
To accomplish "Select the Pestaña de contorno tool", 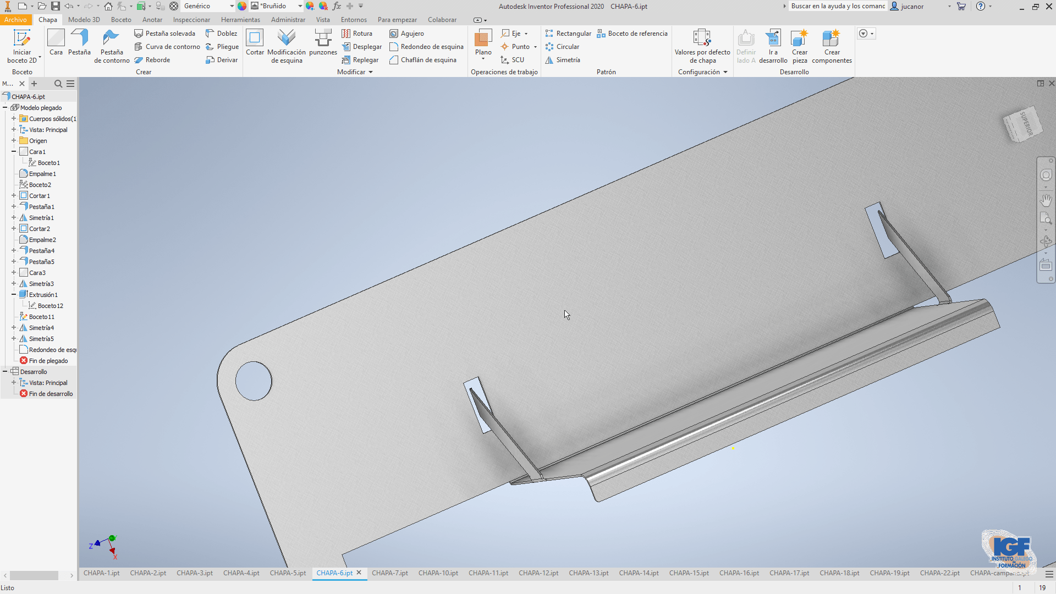I will pos(112,46).
